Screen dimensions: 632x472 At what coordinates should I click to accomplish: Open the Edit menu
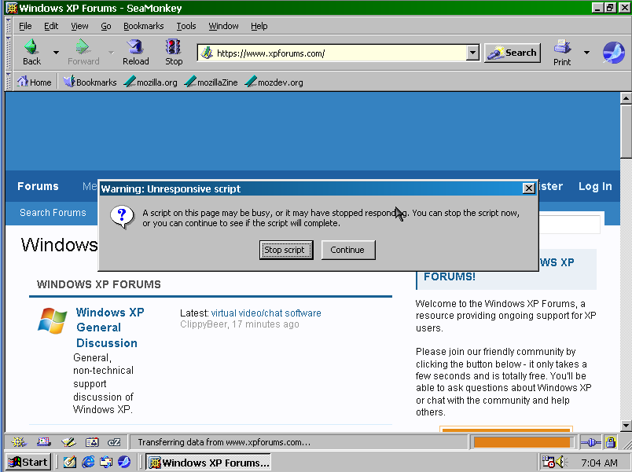click(x=51, y=26)
